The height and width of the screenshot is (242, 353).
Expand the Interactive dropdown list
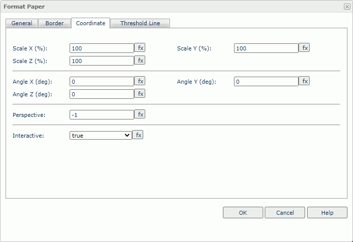[100, 135]
